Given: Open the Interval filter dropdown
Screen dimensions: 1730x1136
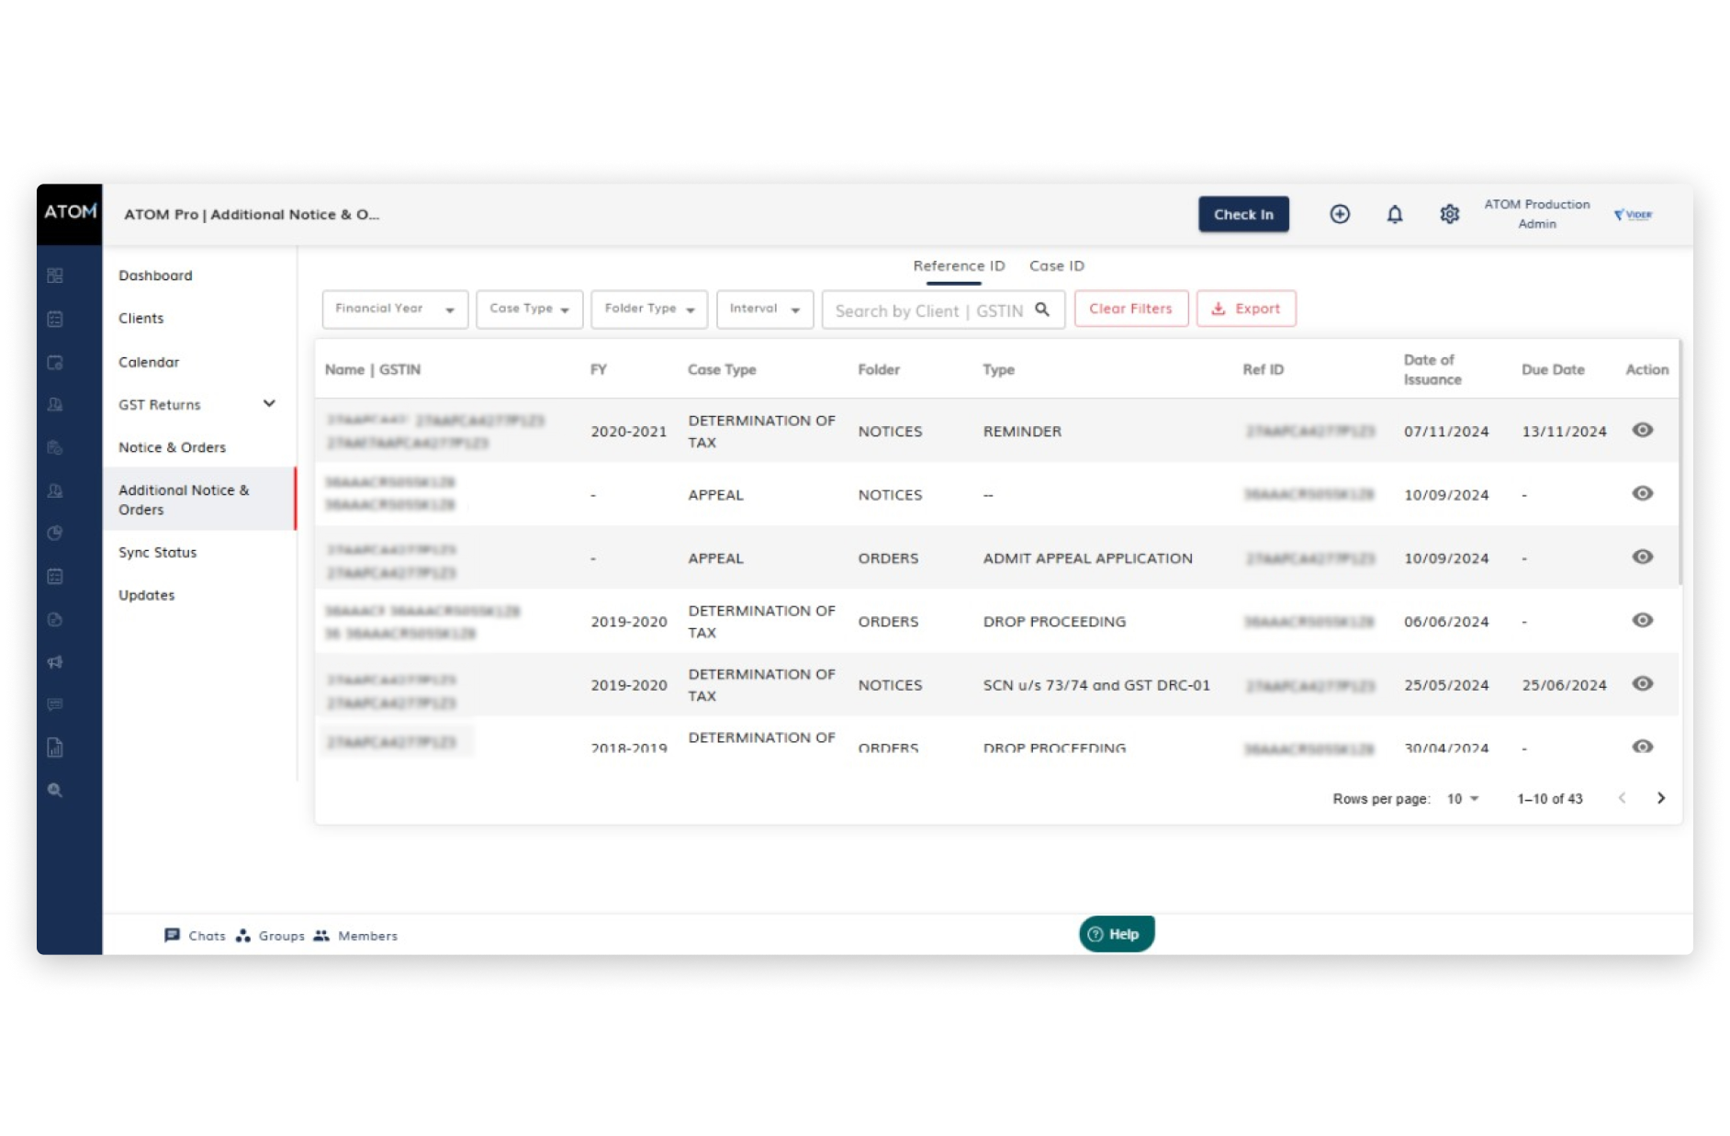Looking at the screenshot, I should [x=764, y=309].
